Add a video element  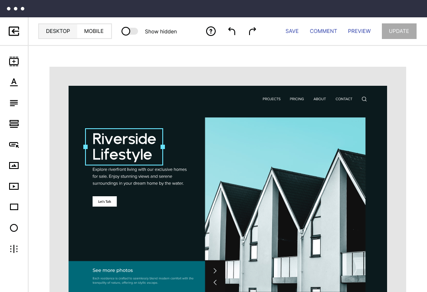pyautogui.click(x=14, y=186)
